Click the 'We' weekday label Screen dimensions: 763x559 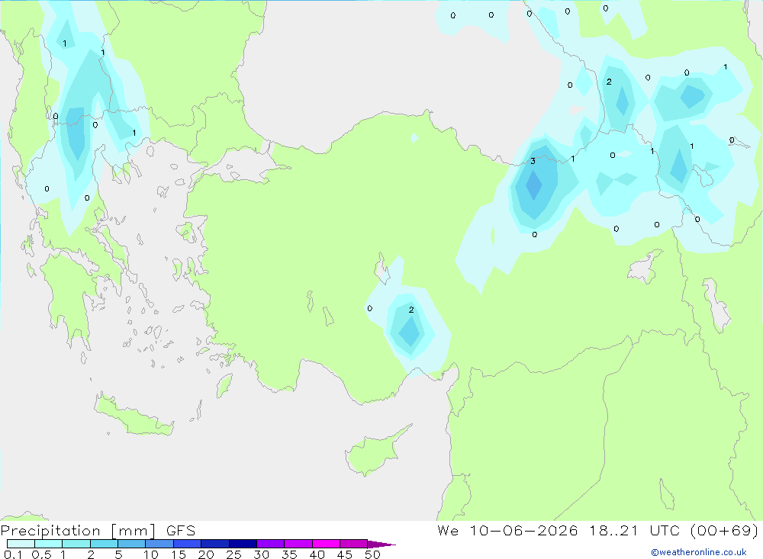[x=448, y=530]
